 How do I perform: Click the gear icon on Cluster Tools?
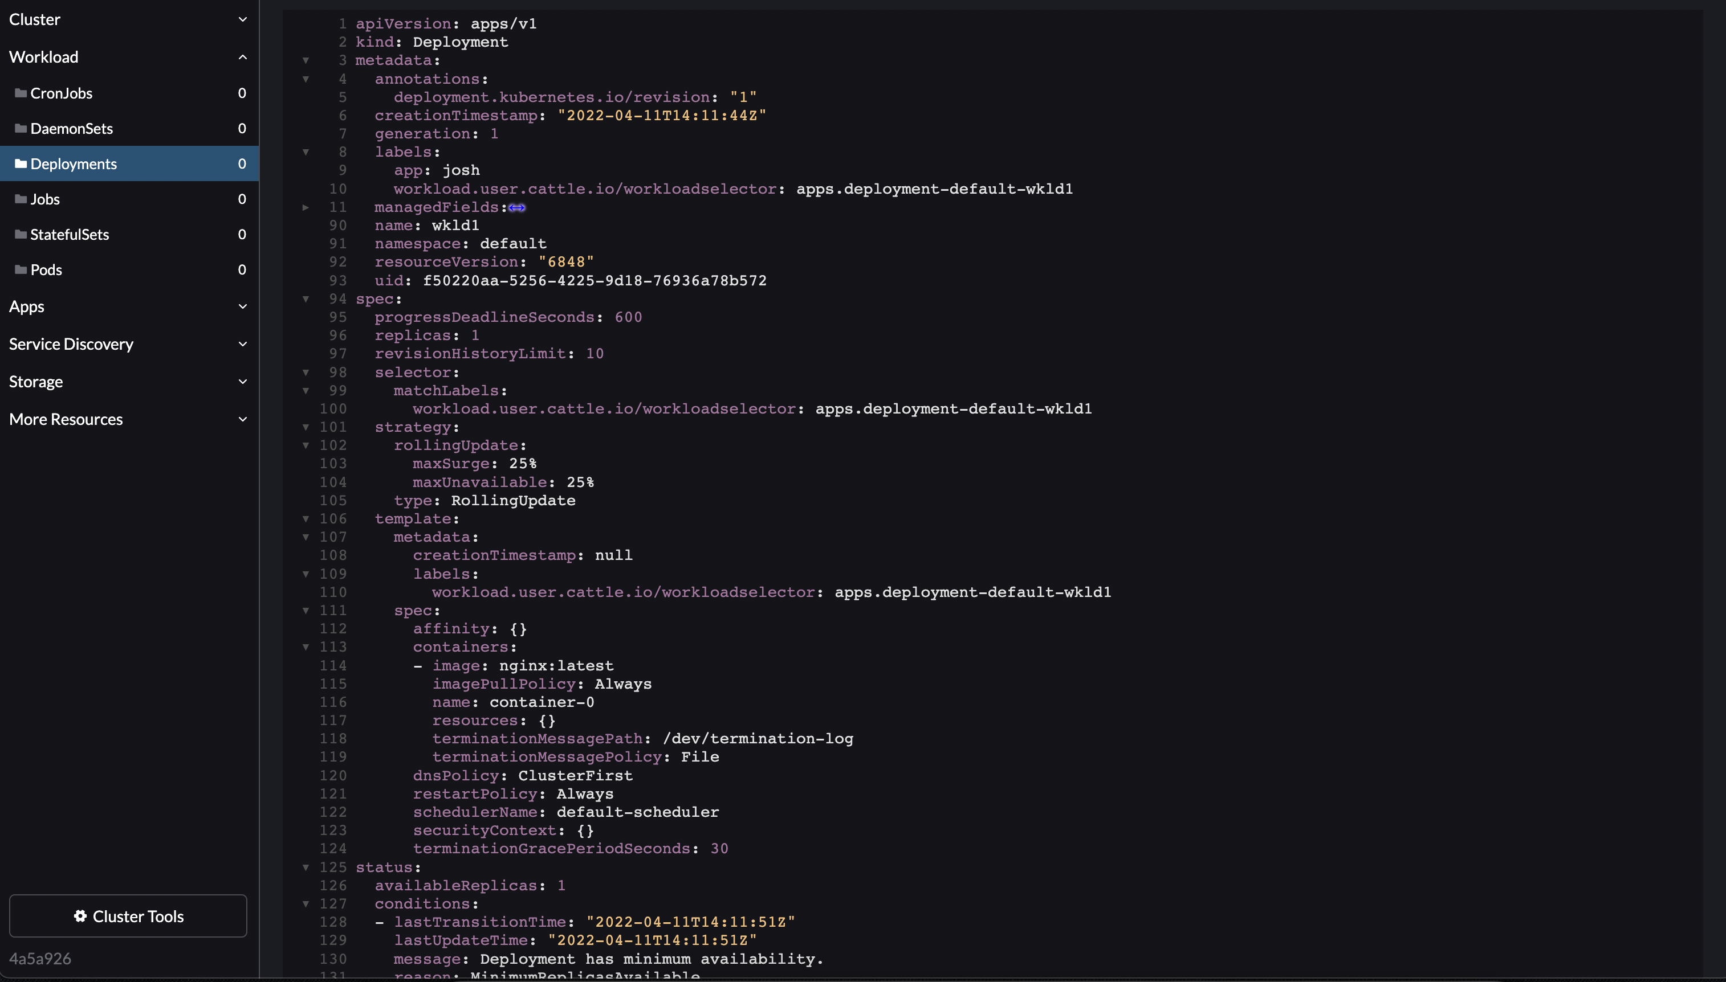pos(80,916)
